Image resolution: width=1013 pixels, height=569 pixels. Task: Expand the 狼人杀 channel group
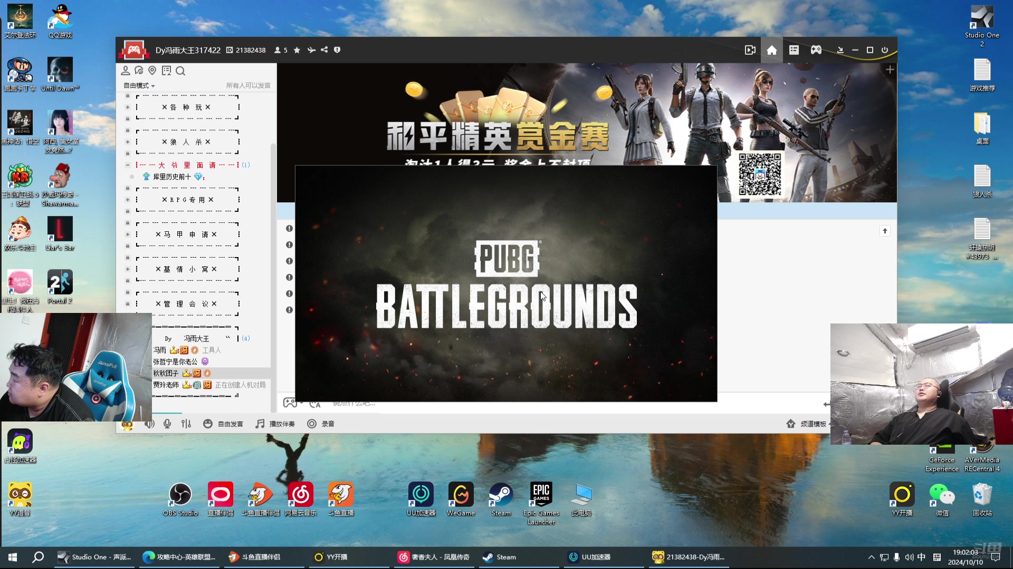(x=127, y=142)
